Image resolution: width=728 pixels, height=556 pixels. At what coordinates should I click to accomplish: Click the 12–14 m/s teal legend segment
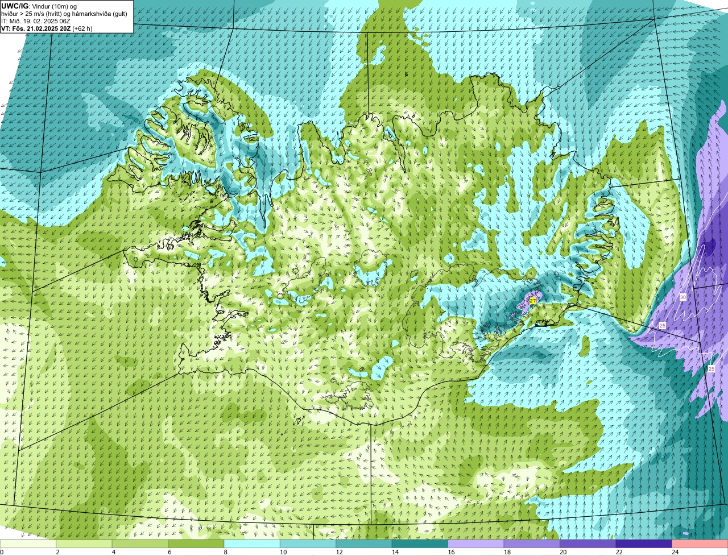point(364,544)
